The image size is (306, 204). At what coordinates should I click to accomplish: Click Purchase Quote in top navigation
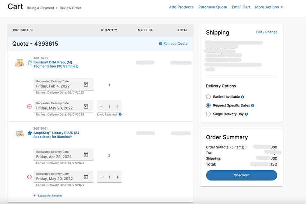tap(212, 7)
